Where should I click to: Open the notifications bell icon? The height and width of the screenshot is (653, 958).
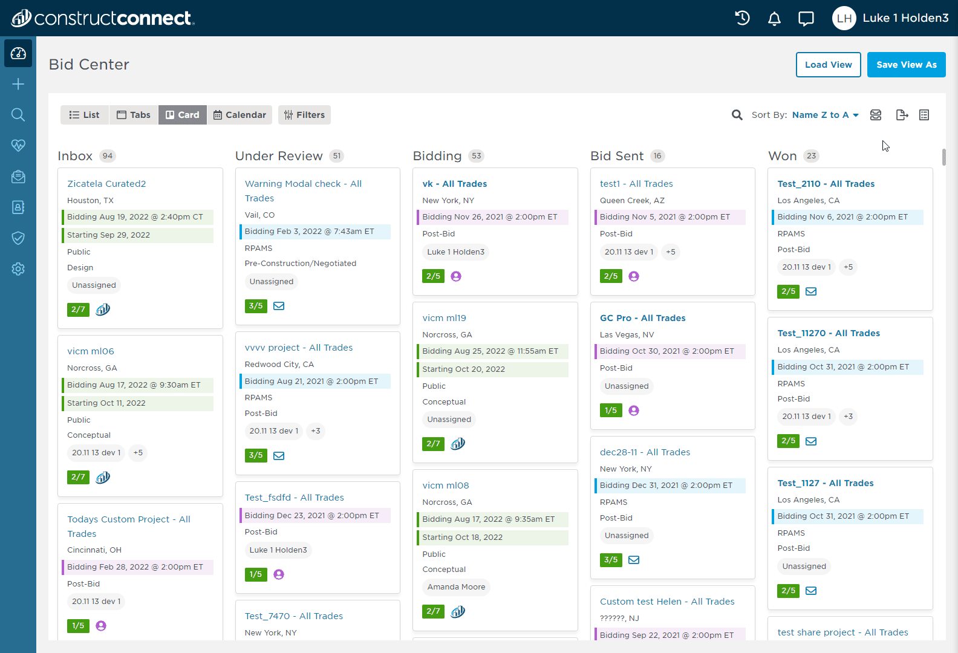click(x=774, y=19)
